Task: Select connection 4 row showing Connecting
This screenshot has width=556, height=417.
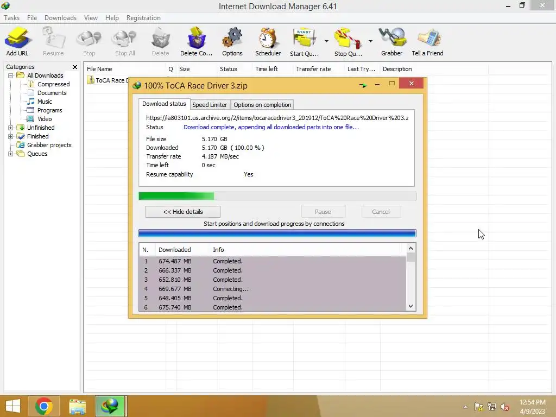Action: [273, 289]
